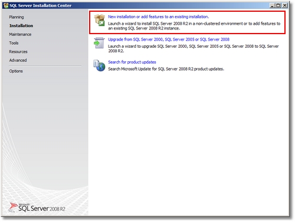
Task: Open the Planning page
Action: [x=17, y=17]
